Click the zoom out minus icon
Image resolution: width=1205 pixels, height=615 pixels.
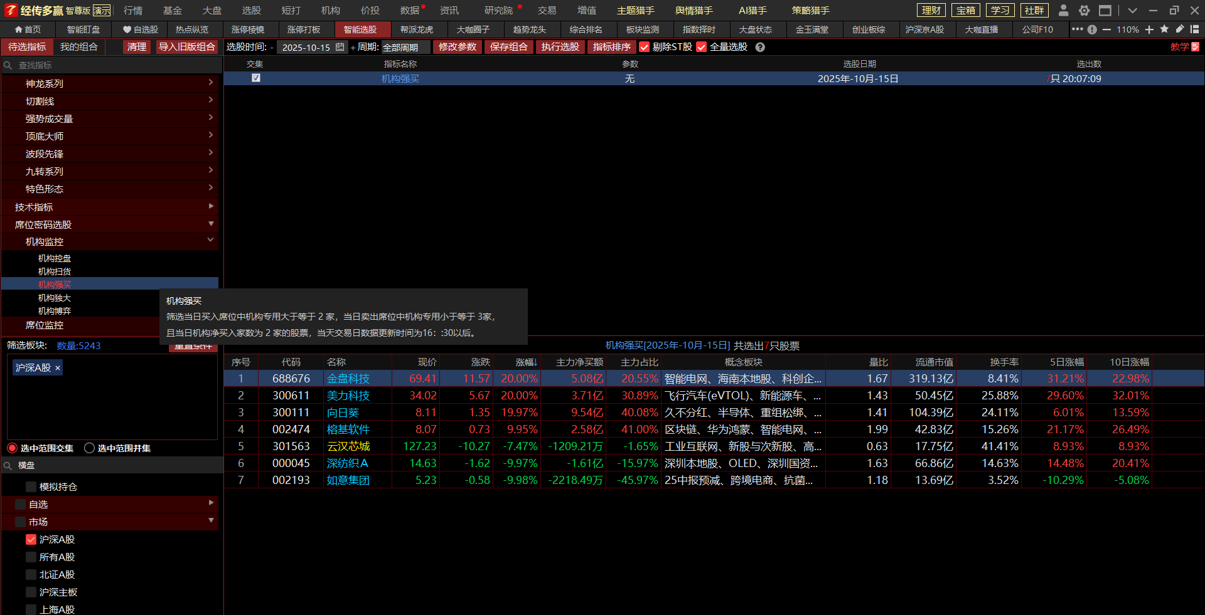1106,29
